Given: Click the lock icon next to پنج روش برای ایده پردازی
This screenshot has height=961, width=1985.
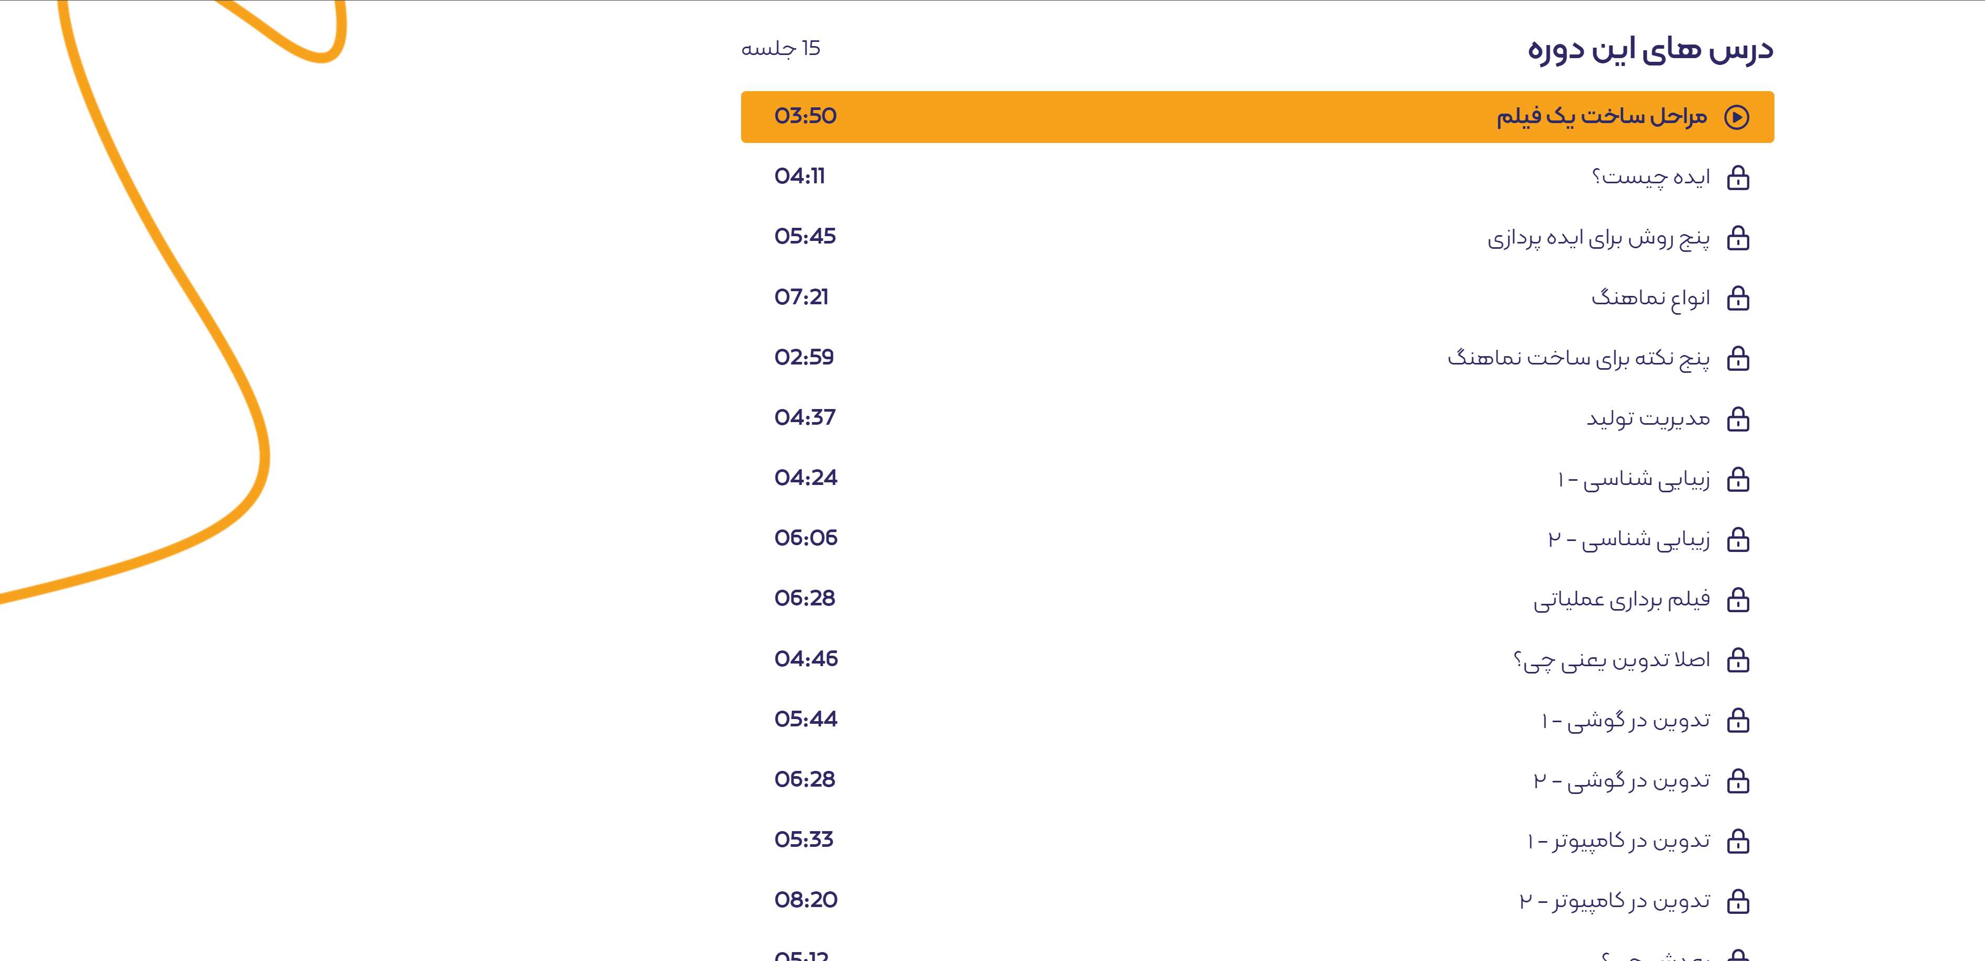Looking at the screenshot, I should pyautogui.click(x=1738, y=238).
